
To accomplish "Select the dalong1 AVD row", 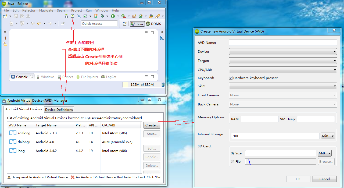I will (74, 142).
